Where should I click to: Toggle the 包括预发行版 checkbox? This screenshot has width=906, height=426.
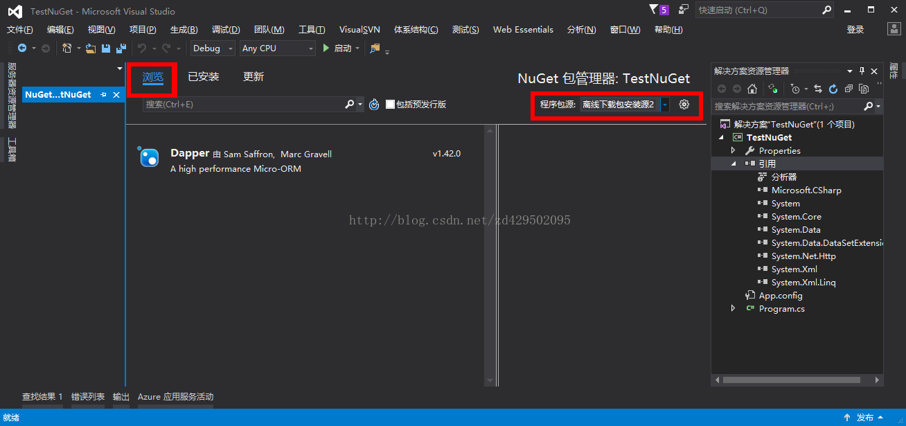pyautogui.click(x=390, y=105)
